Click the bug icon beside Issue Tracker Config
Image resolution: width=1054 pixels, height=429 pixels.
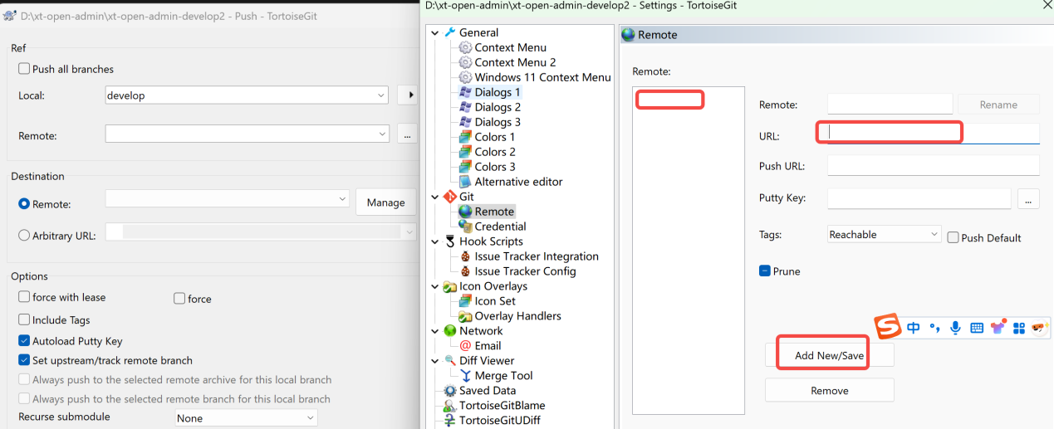pos(465,271)
